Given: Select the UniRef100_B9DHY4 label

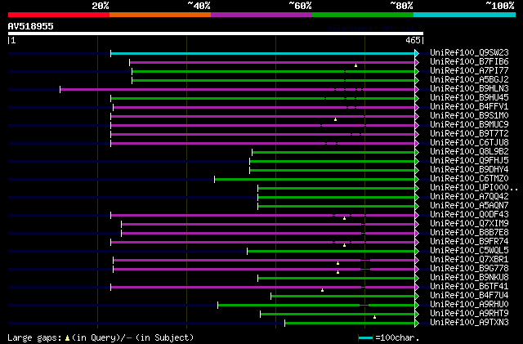Looking at the screenshot, I should pos(469,169).
